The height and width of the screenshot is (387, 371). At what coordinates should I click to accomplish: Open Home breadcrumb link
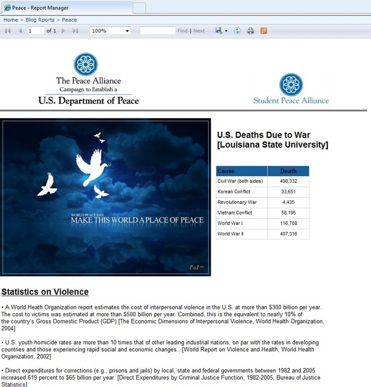(x=11, y=20)
